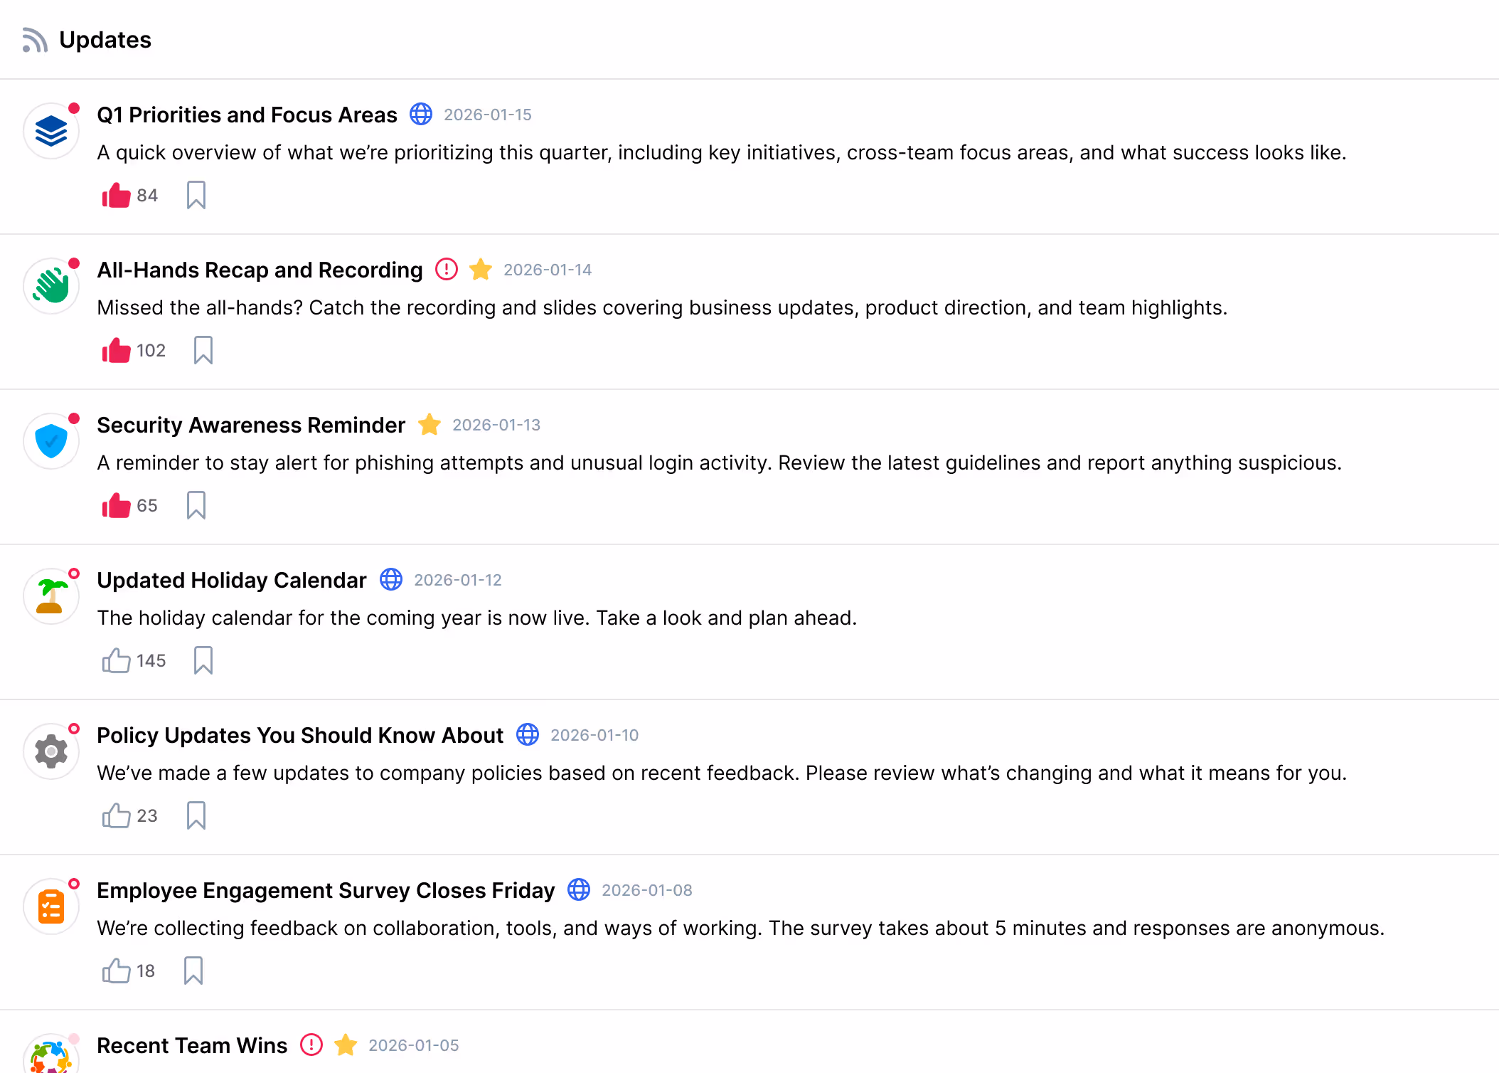Like the Employee Engagement Survey post
This screenshot has height=1073, width=1499.
tap(115, 971)
